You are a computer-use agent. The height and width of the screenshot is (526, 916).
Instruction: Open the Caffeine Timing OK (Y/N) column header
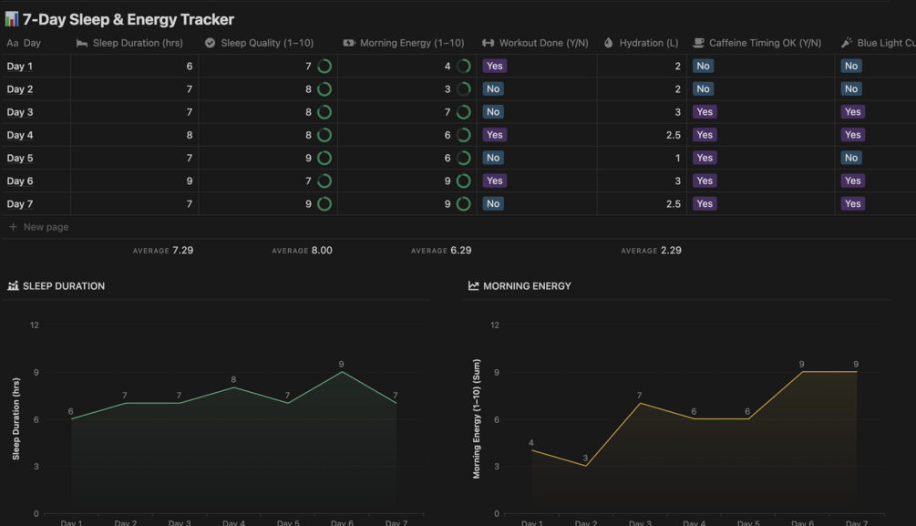tap(761, 43)
